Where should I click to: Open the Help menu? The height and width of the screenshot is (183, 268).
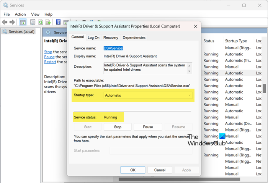click(48, 14)
